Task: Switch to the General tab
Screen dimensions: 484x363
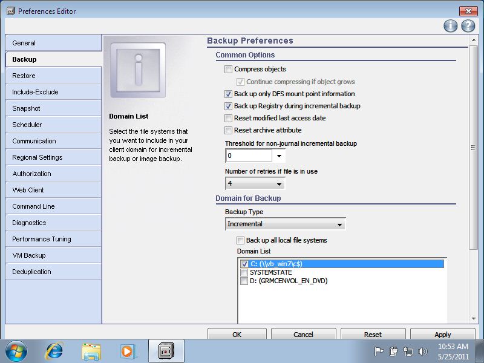Action: pos(53,43)
